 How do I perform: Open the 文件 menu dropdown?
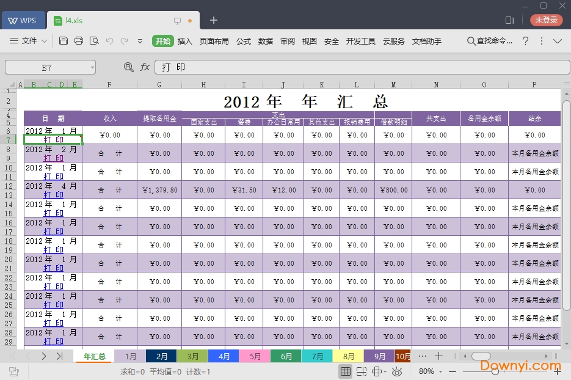tap(29, 41)
